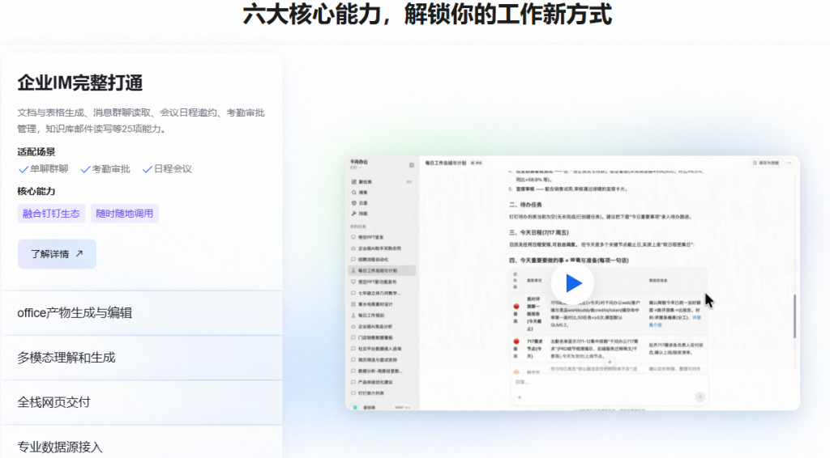Click the arrow icon in 了解详情
Viewport: 830px width, 458px height.
point(79,253)
